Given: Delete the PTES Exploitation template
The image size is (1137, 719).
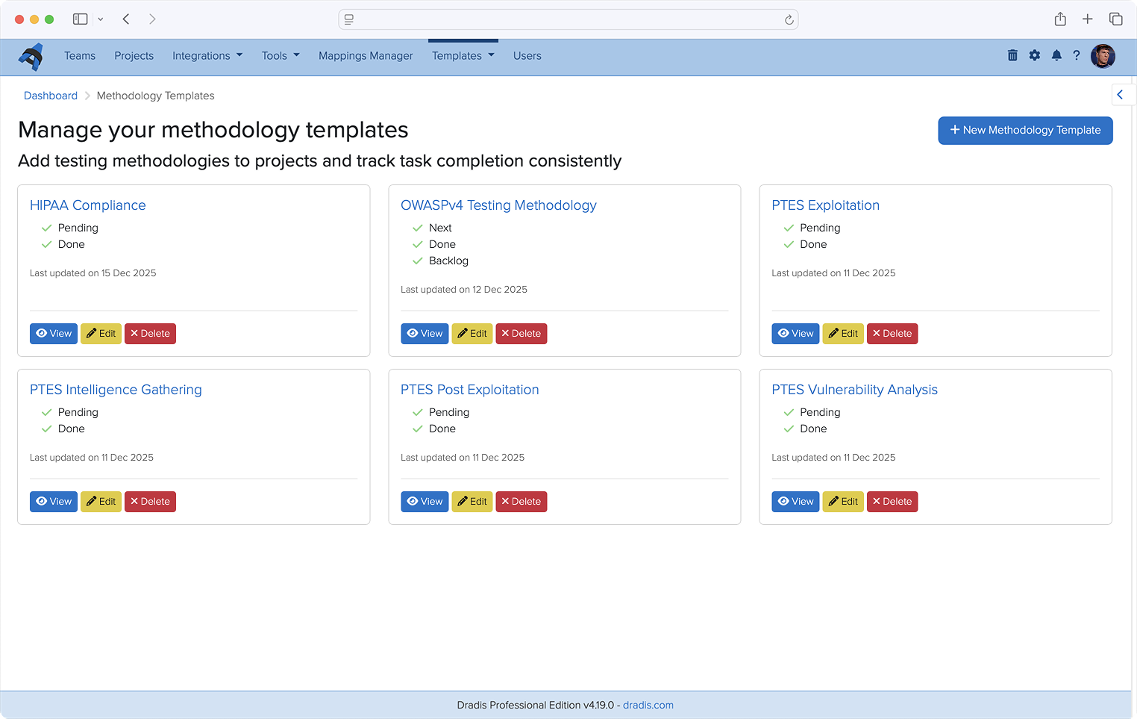Looking at the screenshot, I should click(892, 334).
